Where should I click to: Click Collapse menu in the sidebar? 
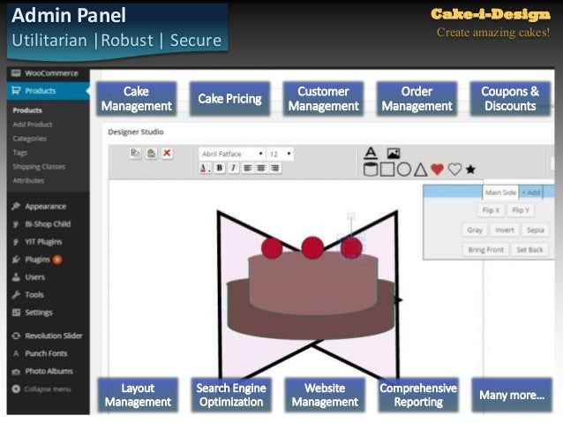[x=49, y=389]
